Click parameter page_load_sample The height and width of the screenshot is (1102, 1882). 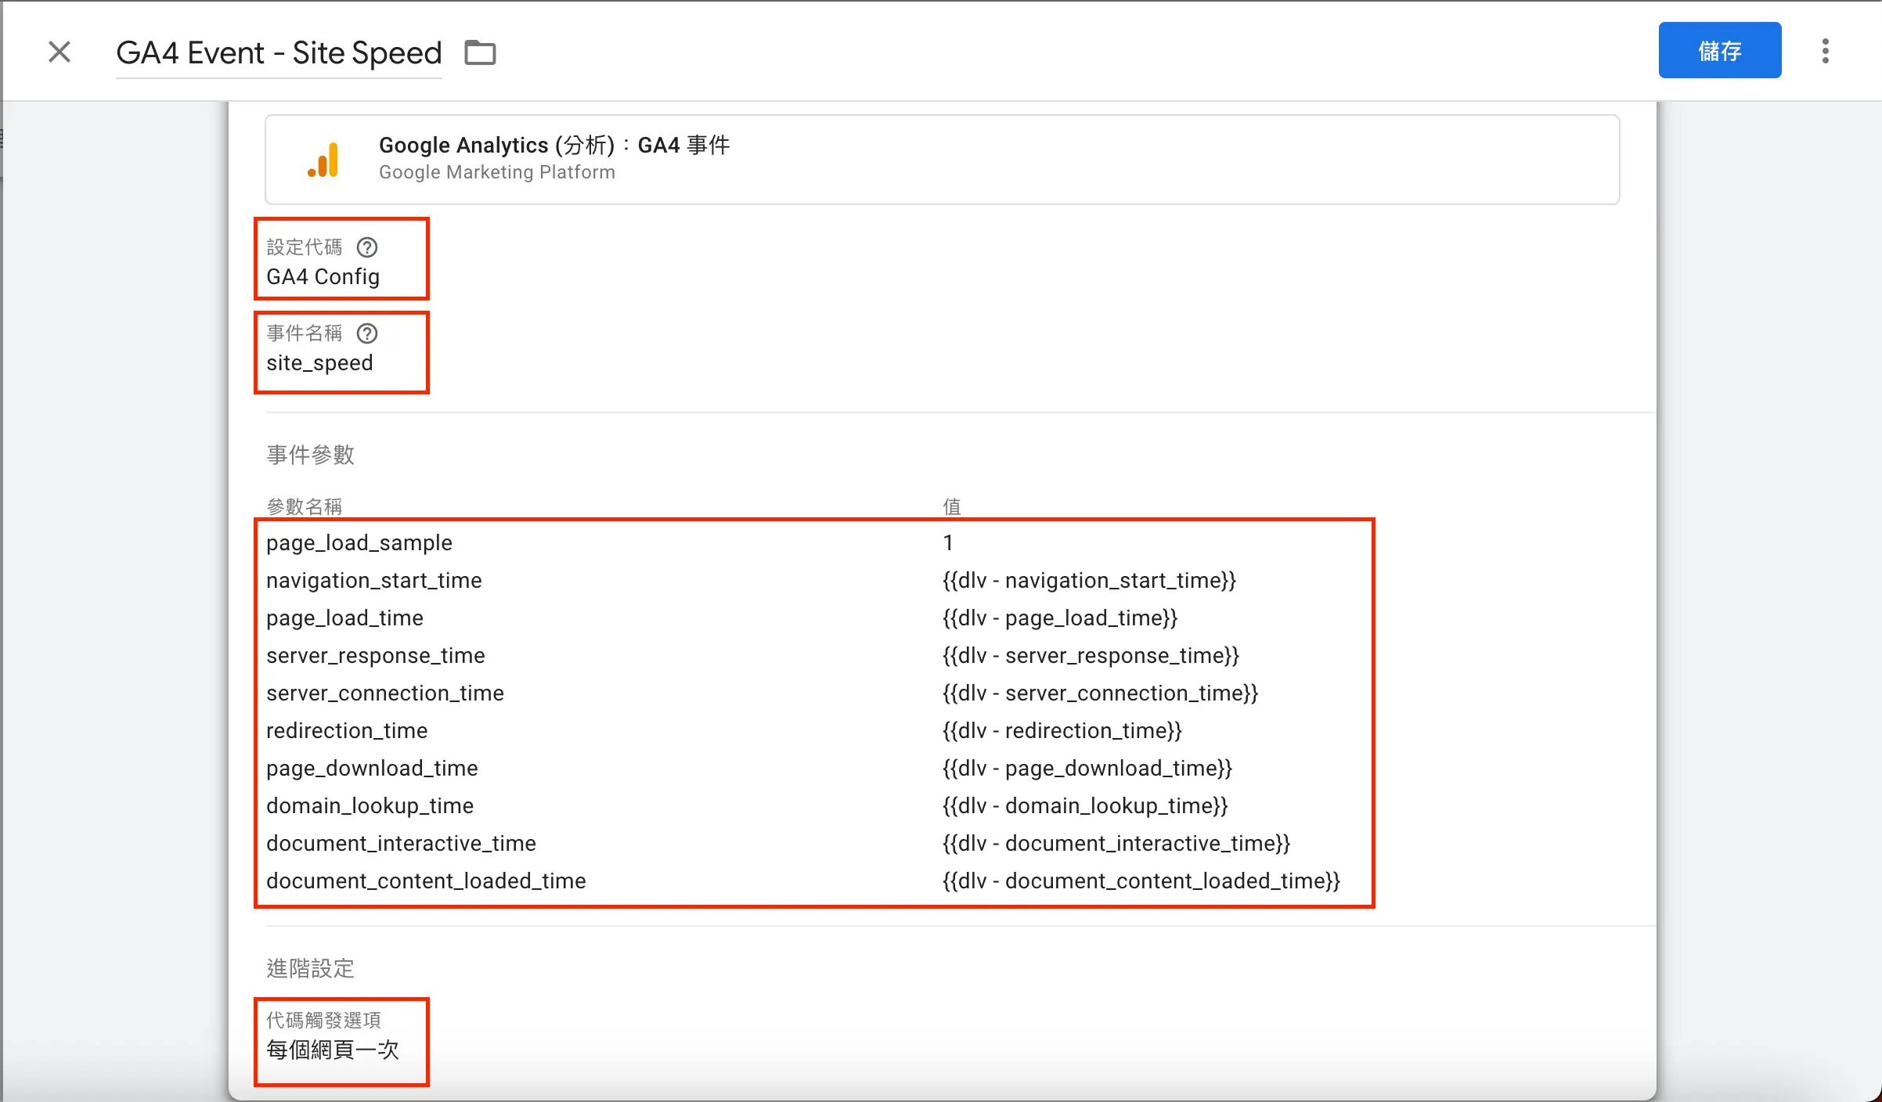[x=359, y=543]
